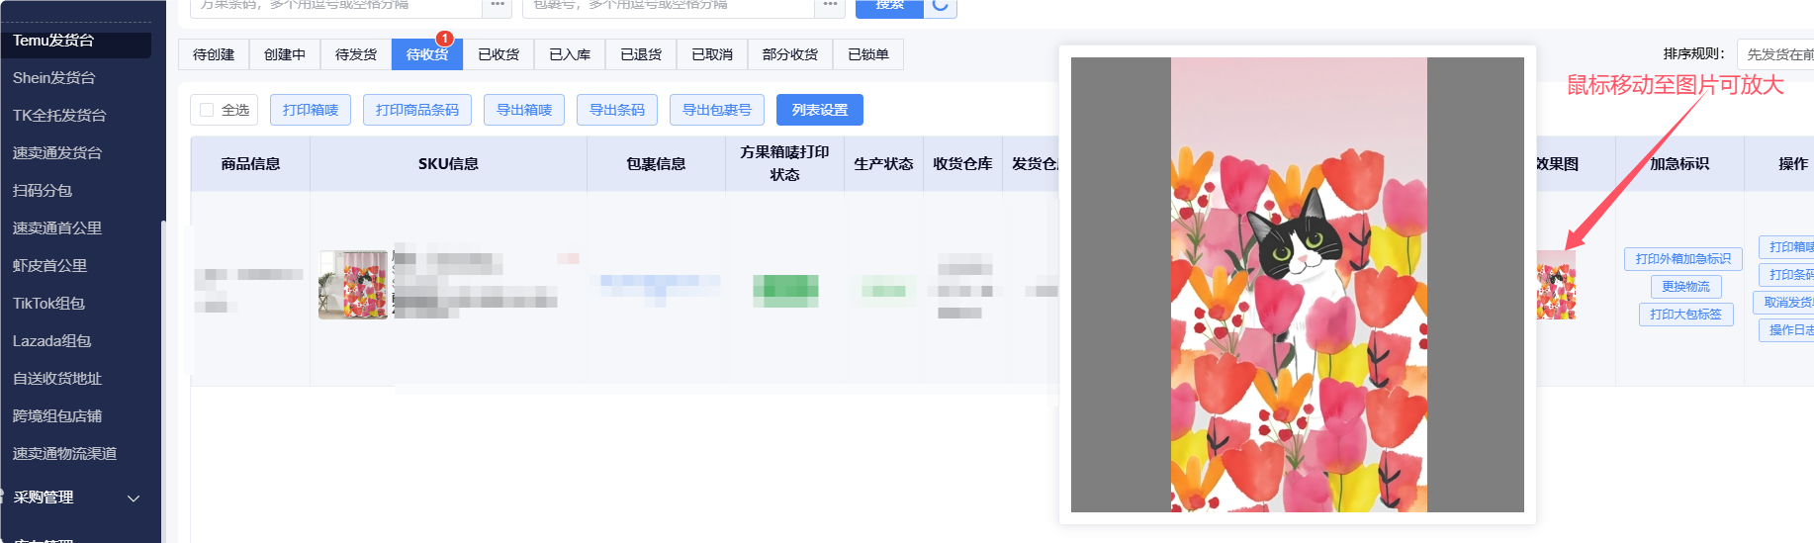The width and height of the screenshot is (1814, 543).
Task: Tick the 全选 checkbox
Action: click(207, 110)
